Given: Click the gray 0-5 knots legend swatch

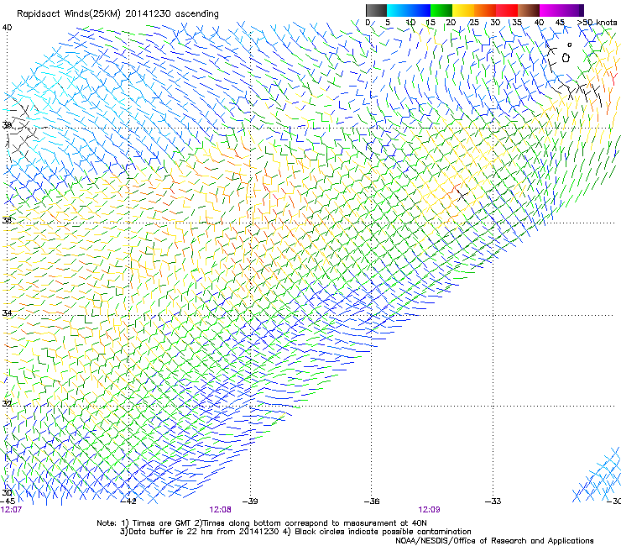Looking at the screenshot, I should (376, 10).
